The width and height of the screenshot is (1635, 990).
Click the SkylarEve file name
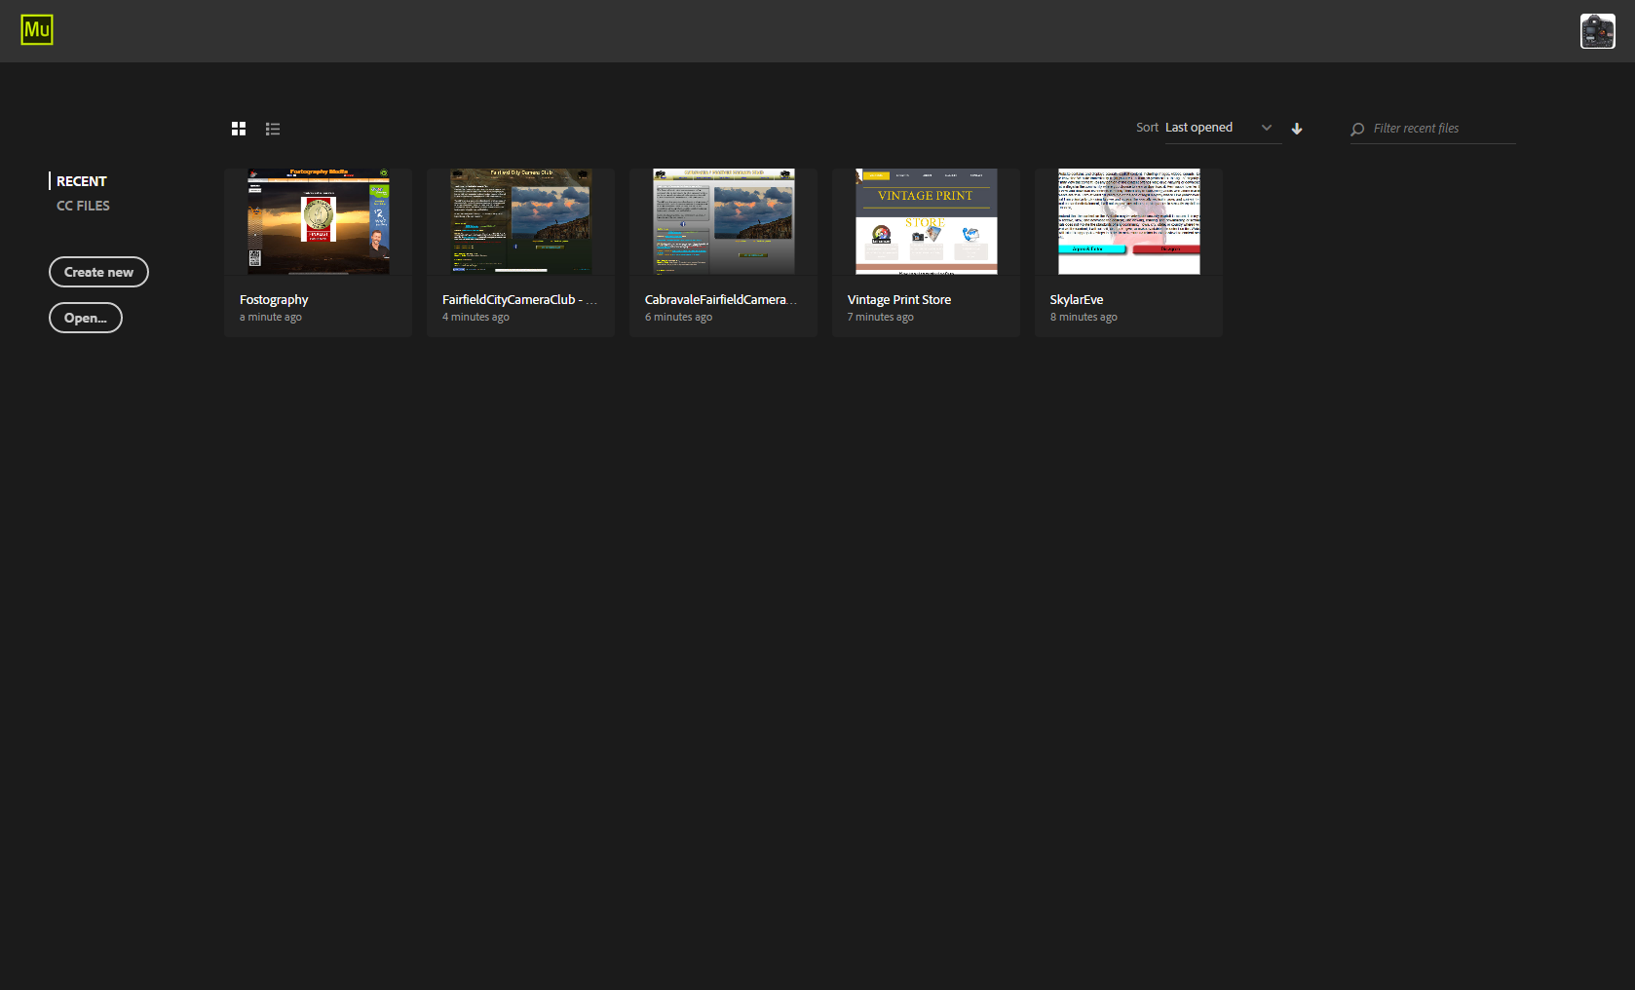tap(1077, 300)
